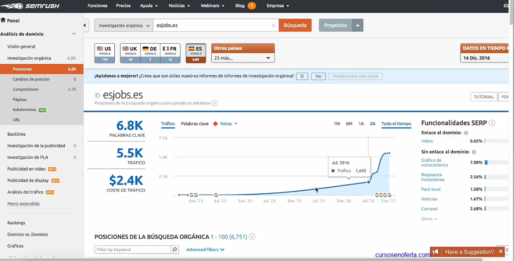Switch to Palabras clave chart tab
The width and height of the screenshot is (514, 261).
point(195,123)
